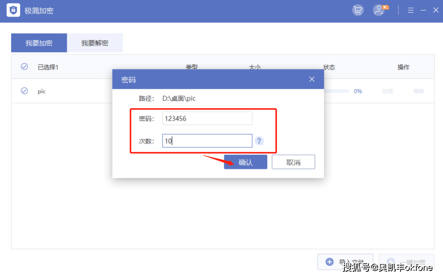Click the lock icon on one-click encrypt button

click(391, 262)
